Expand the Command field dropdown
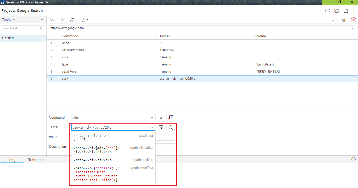This screenshot has width=358, height=188. click(x=152, y=118)
